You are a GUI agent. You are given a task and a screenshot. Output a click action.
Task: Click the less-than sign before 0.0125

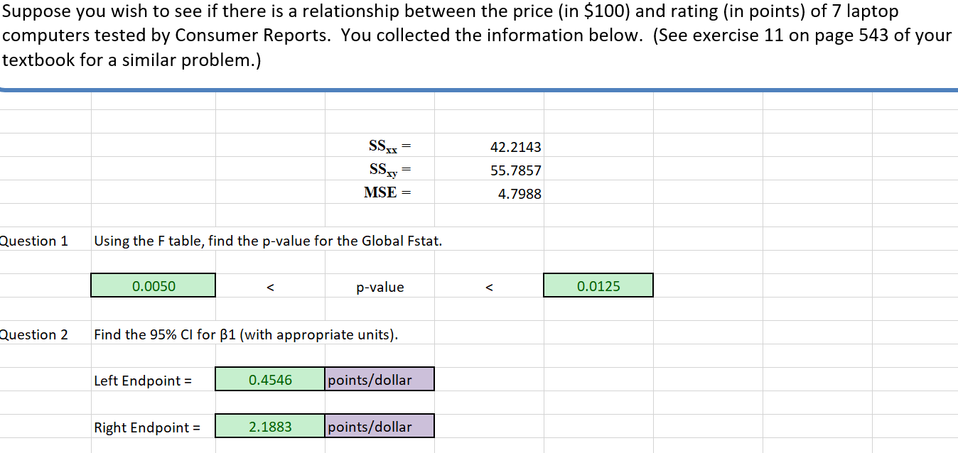pos(489,288)
